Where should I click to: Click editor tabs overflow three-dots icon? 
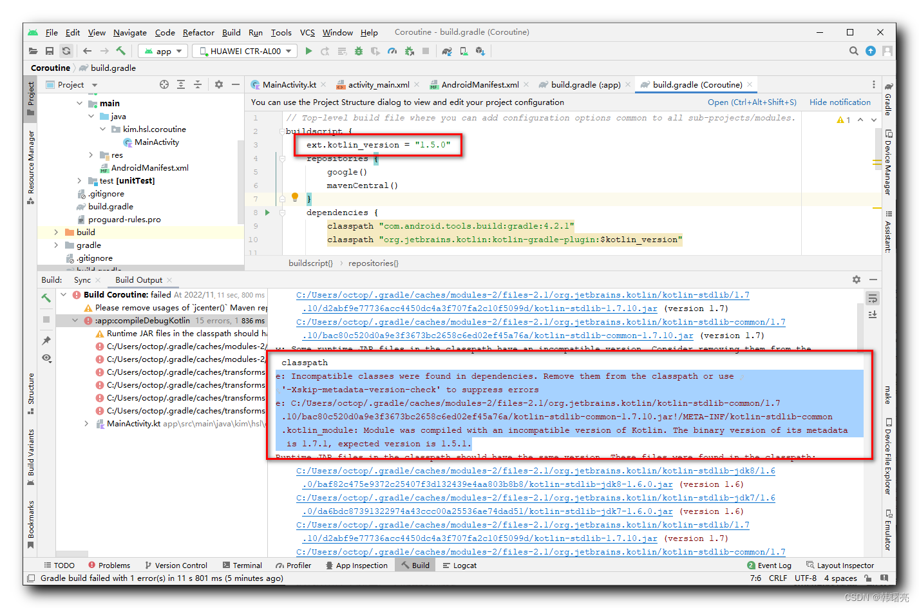[x=874, y=84]
